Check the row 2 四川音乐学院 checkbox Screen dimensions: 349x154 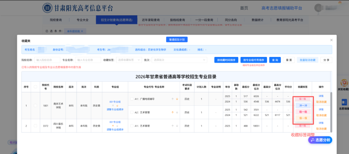click(x=36, y=126)
